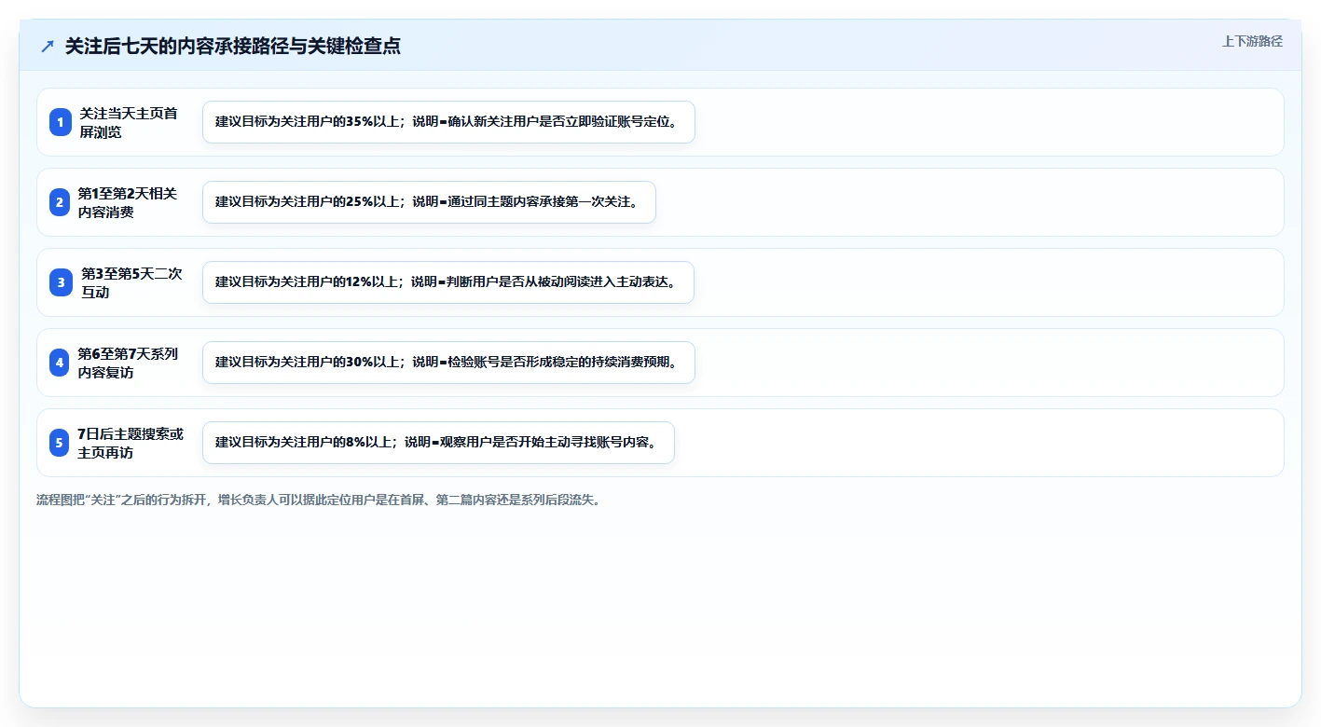Click the 8%以上 target description box
1321x727 pixels.
pyautogui.click(x=438, y=443)
